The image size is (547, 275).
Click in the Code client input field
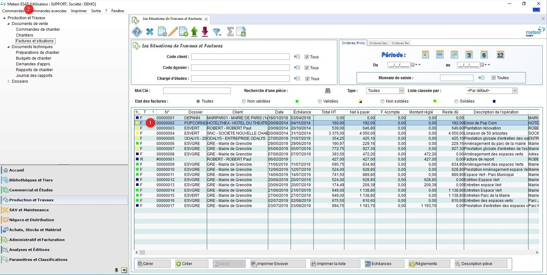point(240,57)
